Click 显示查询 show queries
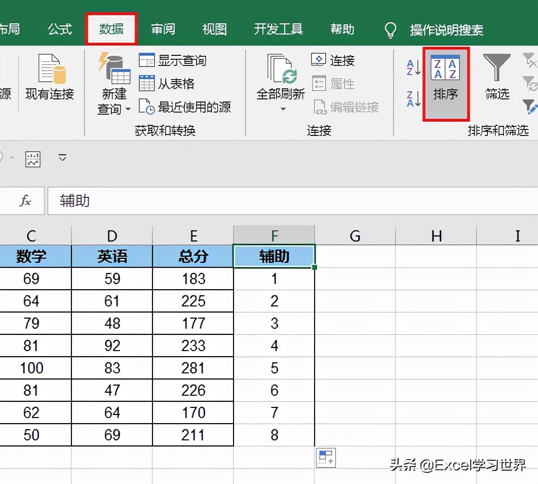Screen dimensions: 538x484 click(x=173, y=60)
